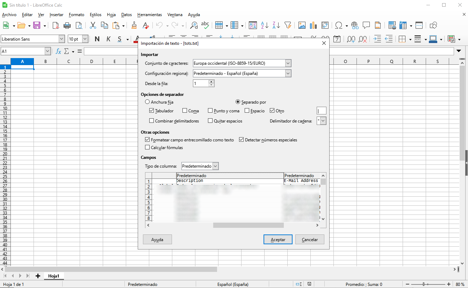Insert Chart icon
468x288 pixels.
313,26
